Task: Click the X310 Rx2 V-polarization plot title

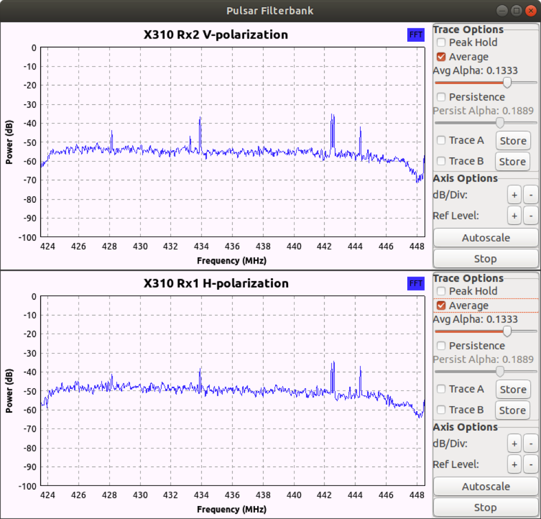Action: pyautogui.click(x=216, y=35)
